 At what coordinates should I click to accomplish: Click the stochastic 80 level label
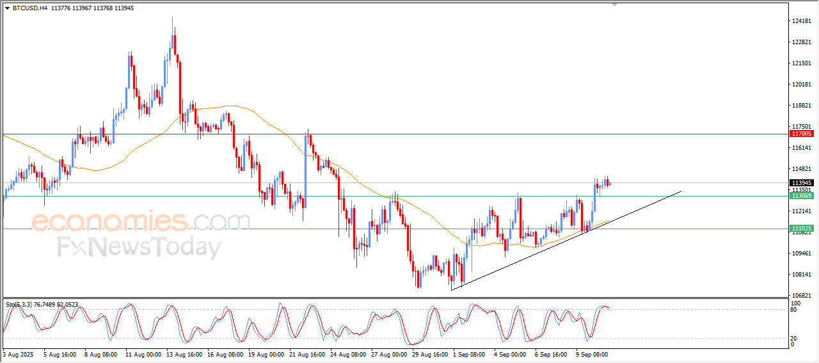click(x=794, y=311)
